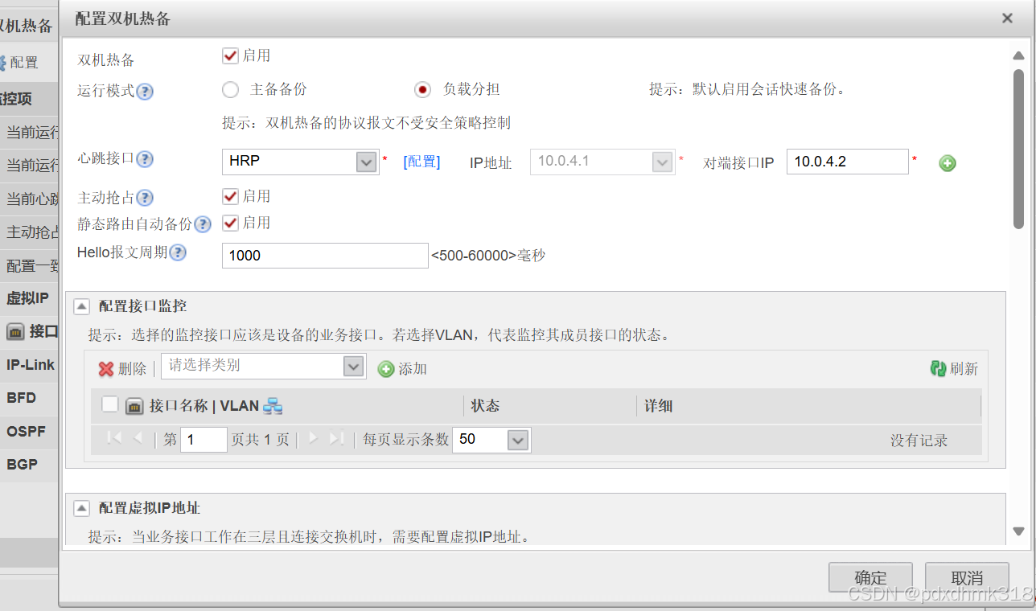Click the 确定 button
Viewport: 1036px width, 611px height.
(x=870, y=577)
